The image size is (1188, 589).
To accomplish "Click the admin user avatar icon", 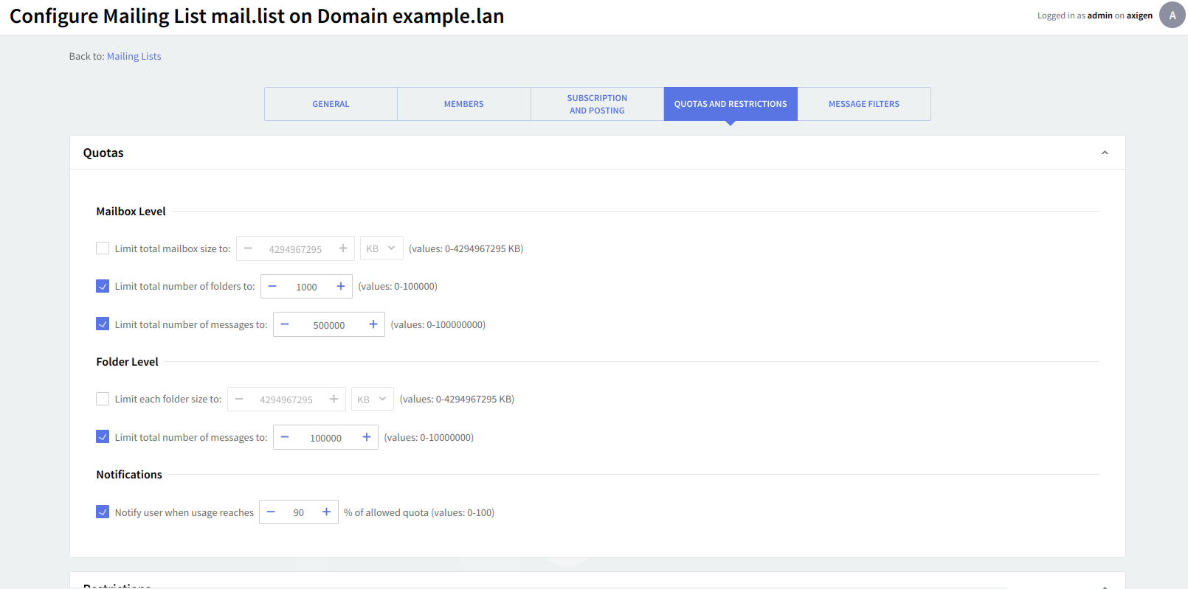I will [1172, 15].
